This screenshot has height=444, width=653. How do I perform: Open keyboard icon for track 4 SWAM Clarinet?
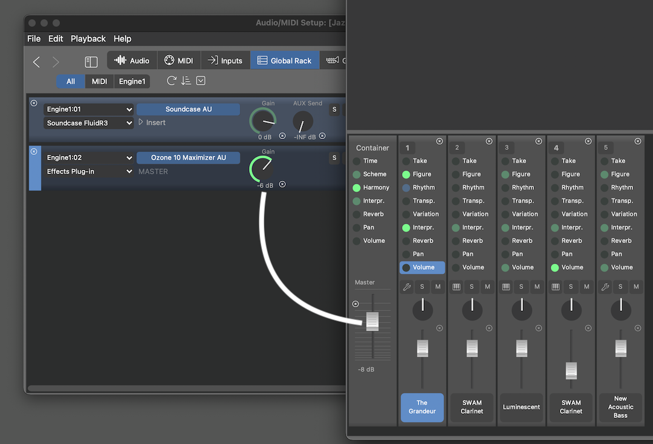(556, 287)
